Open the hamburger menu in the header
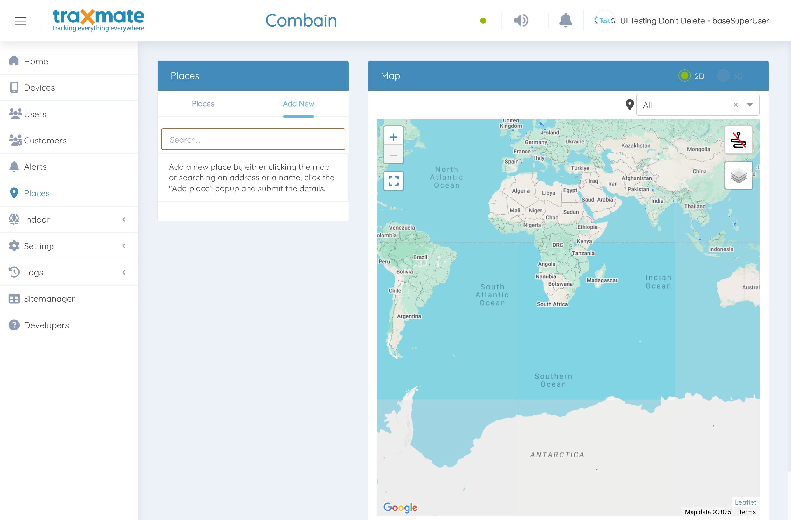Image resolution: width=791 pixels, height=520 pixels. pos(21,21)
